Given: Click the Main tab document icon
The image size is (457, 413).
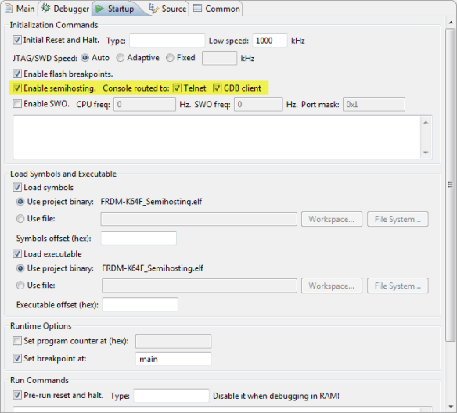Looking at the screenshot, I should 9,9.
